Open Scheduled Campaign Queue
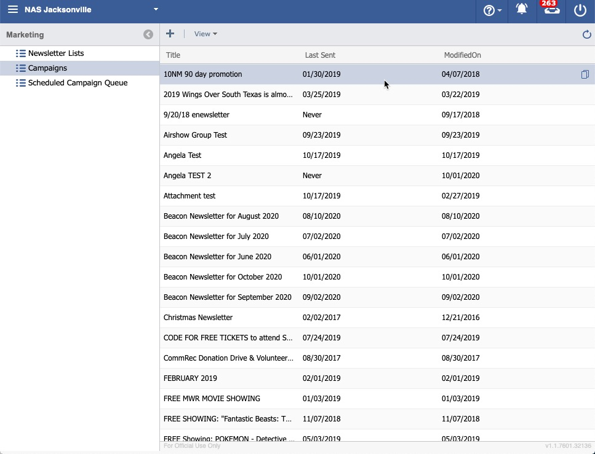 tap(78, 83)
